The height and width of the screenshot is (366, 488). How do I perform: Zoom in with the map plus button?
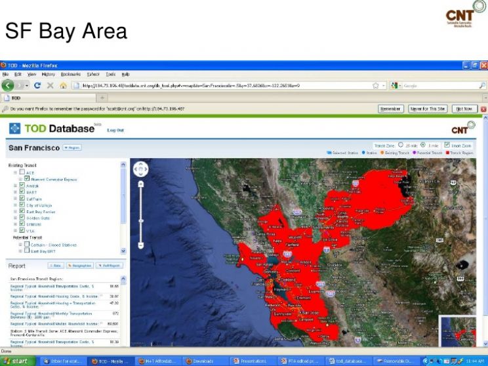click(140, 184)
